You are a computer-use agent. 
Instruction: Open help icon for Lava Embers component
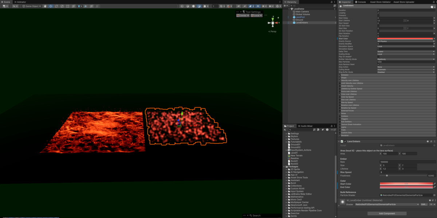(428, 141)
